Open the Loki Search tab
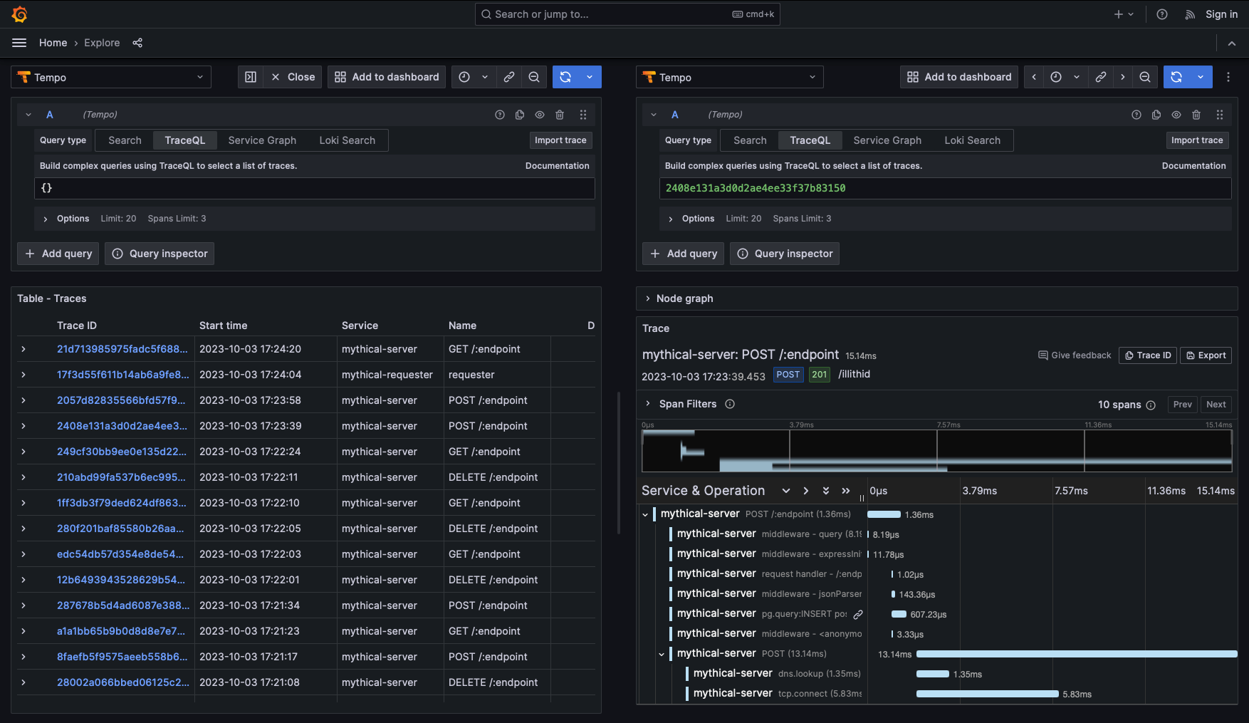The height and width of the screenshot is (723, 1249). click(x=347, y=140)
